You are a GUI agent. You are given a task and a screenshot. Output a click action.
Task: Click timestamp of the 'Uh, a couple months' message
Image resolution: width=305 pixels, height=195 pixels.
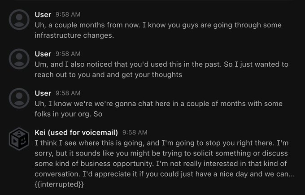[68, 15]
